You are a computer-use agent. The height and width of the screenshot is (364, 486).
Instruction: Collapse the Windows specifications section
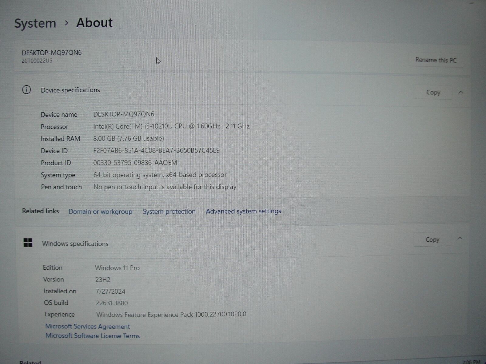(460, 239)
